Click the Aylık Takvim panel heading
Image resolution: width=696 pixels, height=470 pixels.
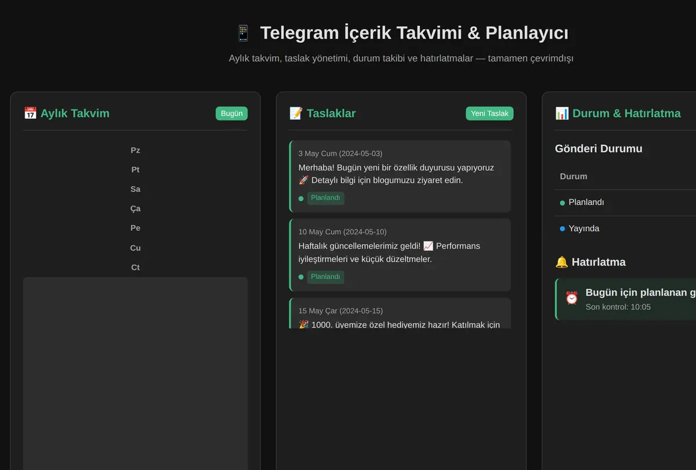(x=75, y=113)
